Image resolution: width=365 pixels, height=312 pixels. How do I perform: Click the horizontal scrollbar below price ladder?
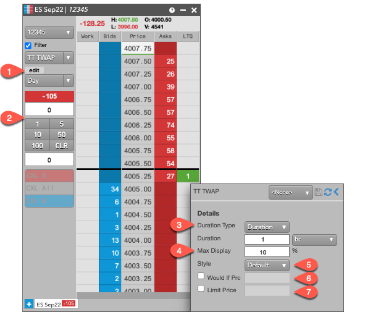click(x=133, y=295)
